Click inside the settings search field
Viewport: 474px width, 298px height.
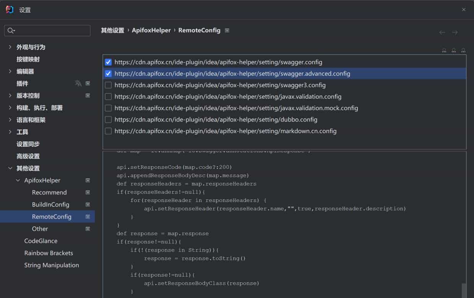click(47, 31)
